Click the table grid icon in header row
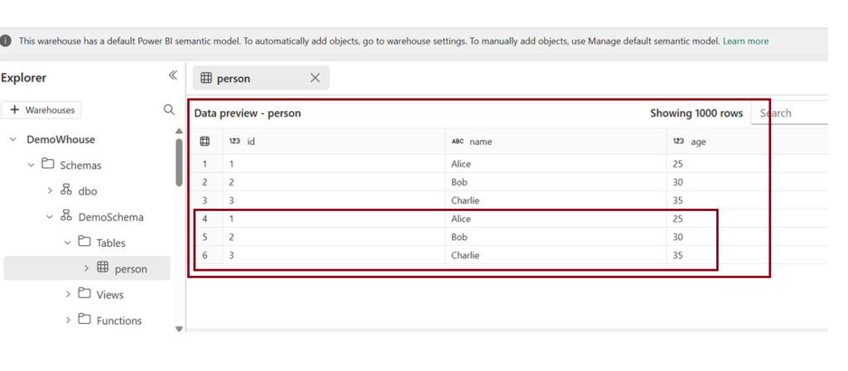Viewport: 848px width, 371px height. 205,142
